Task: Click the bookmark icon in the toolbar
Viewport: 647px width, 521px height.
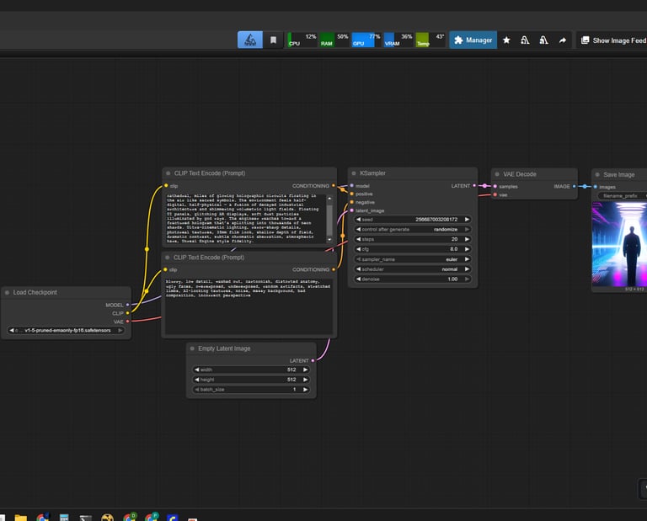Action: click(x=273, y=40)
